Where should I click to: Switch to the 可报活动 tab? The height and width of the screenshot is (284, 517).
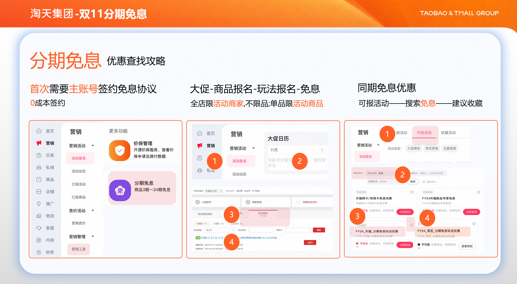pyautogui.click(x=424, y=133)
